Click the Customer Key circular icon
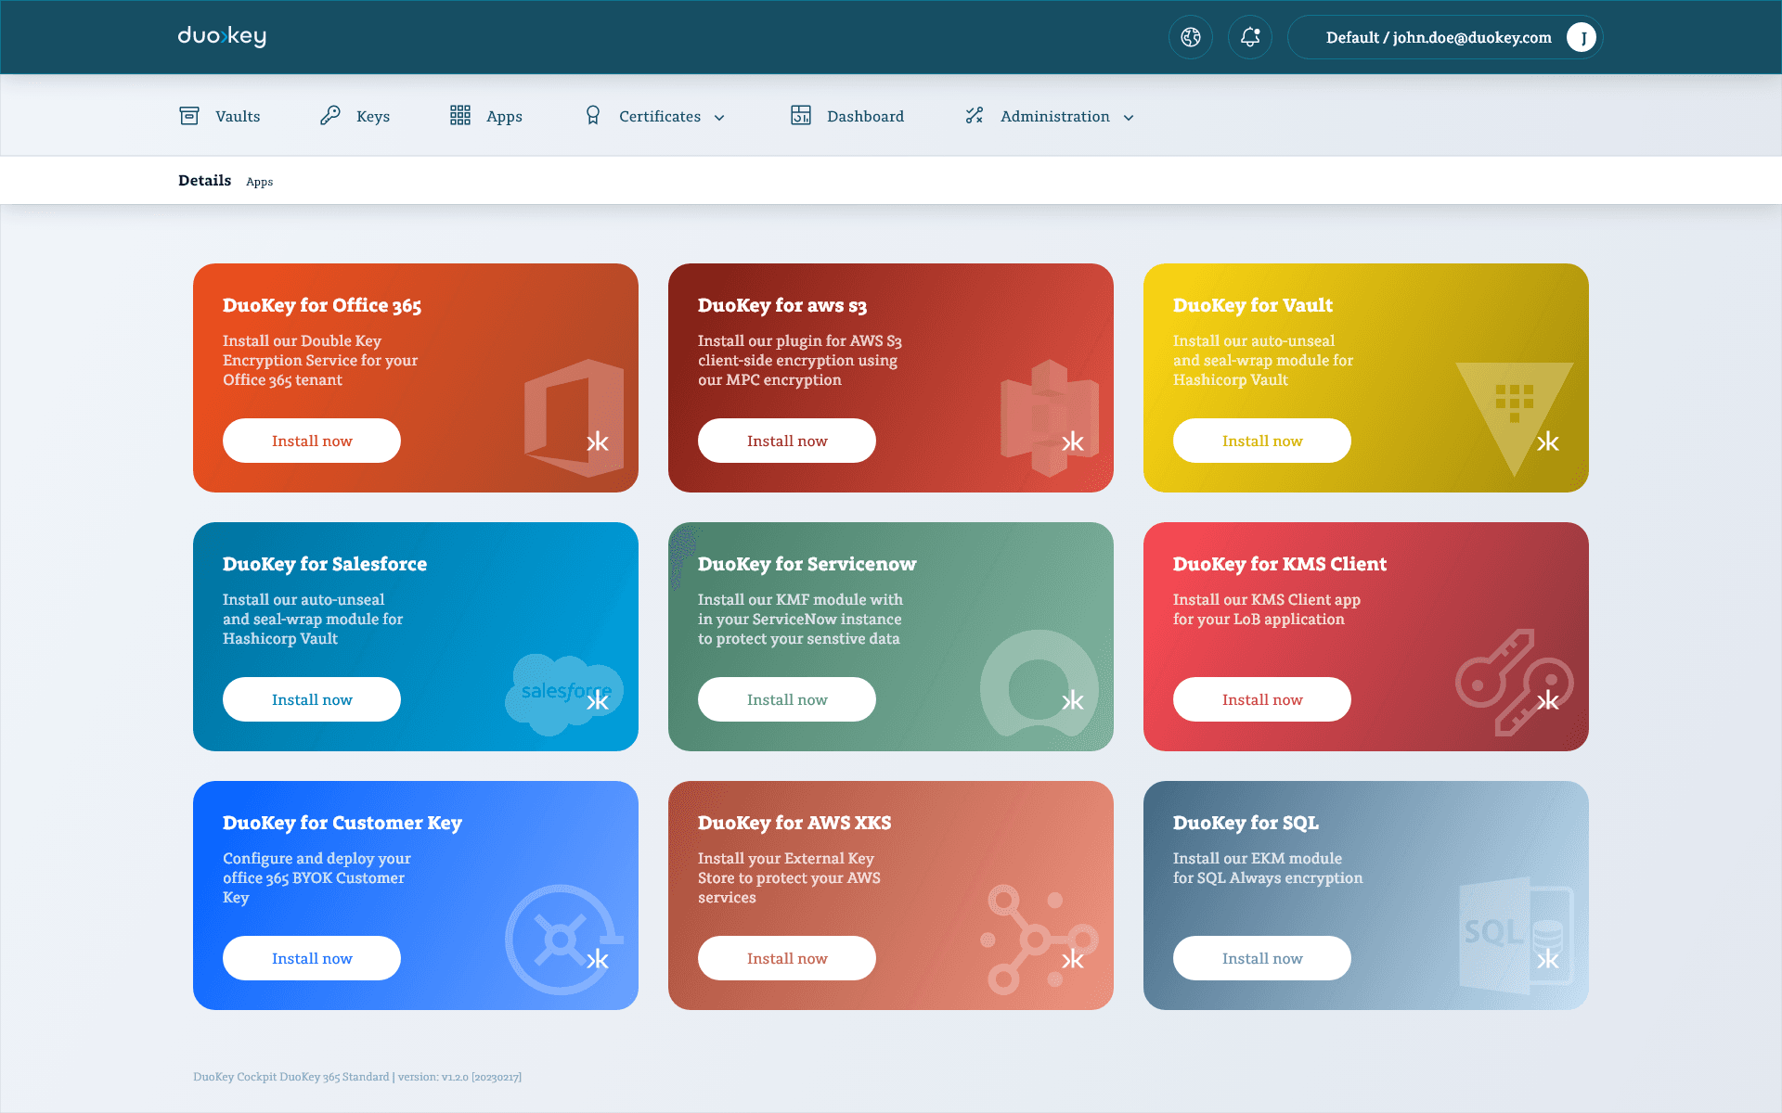Viewport: 1782px width, 1113px height. 563,940
